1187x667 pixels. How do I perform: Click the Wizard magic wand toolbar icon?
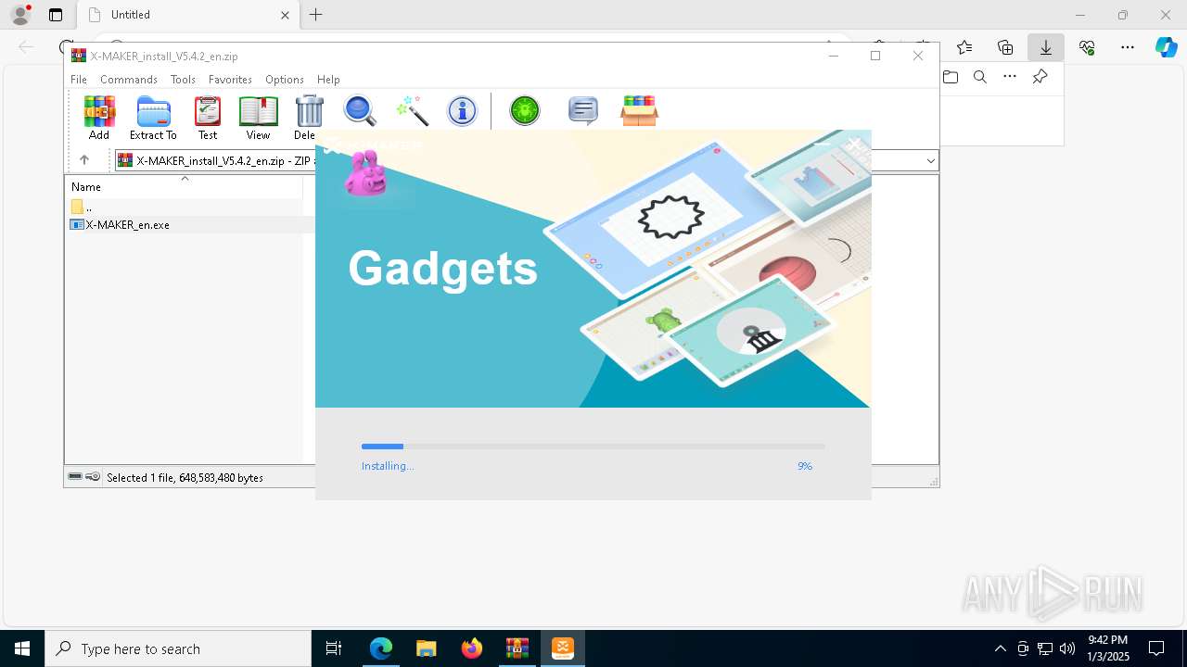(411, 111)
